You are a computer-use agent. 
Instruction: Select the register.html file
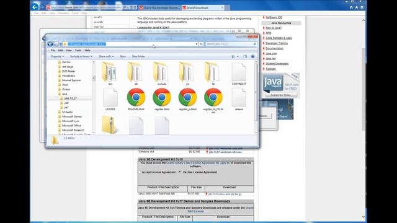pyautogui.click(x=162, y=99)
